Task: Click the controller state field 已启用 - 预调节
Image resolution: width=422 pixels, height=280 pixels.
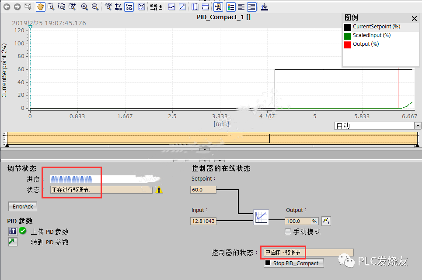Action: pos(308,253)
